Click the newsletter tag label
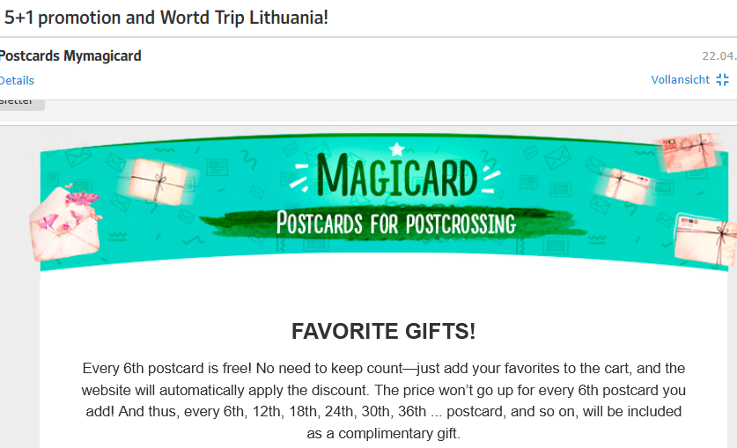Viewport: 737px width, 448px height. (18, 102)
